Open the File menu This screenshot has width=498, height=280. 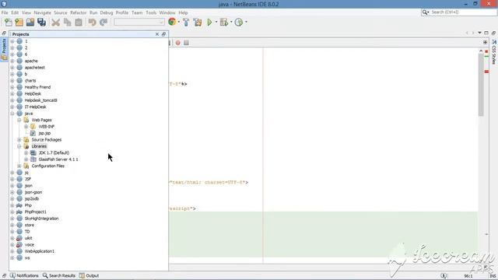tap(5, 12)
